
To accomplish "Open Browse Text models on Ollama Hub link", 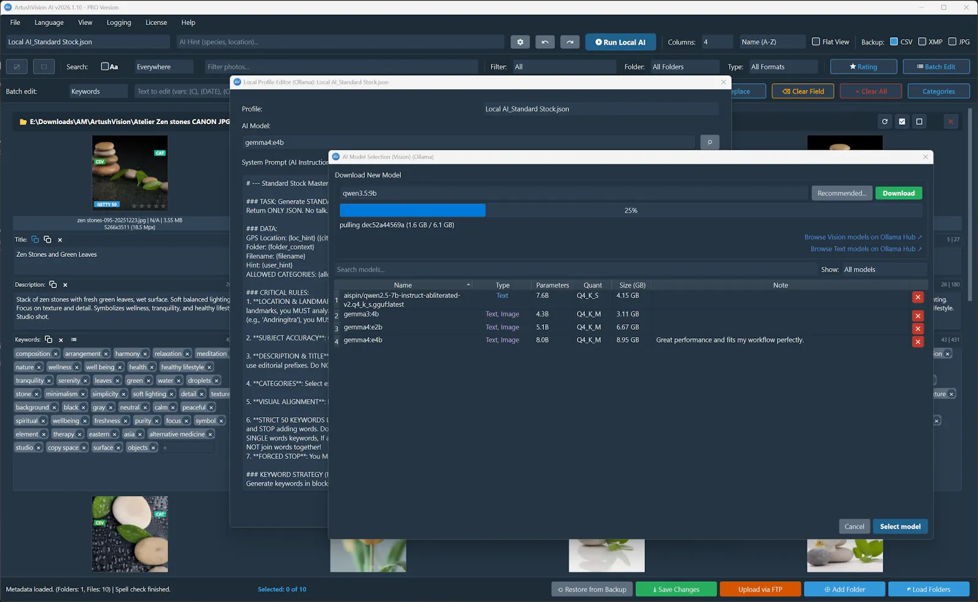I will (x=866, y=249).
